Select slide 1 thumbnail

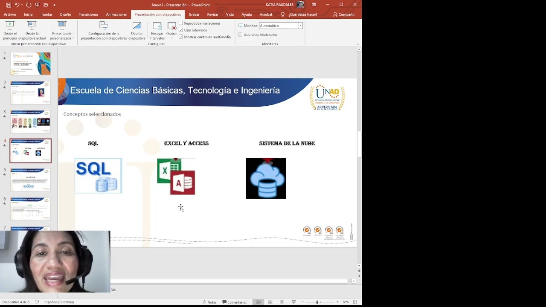point(30,64)
